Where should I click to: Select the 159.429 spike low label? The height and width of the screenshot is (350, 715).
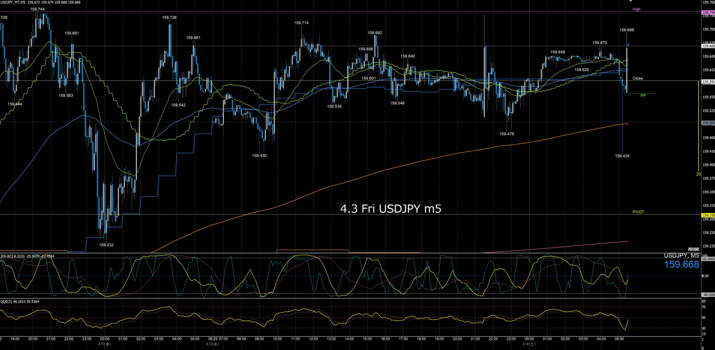tap(622, 156)
